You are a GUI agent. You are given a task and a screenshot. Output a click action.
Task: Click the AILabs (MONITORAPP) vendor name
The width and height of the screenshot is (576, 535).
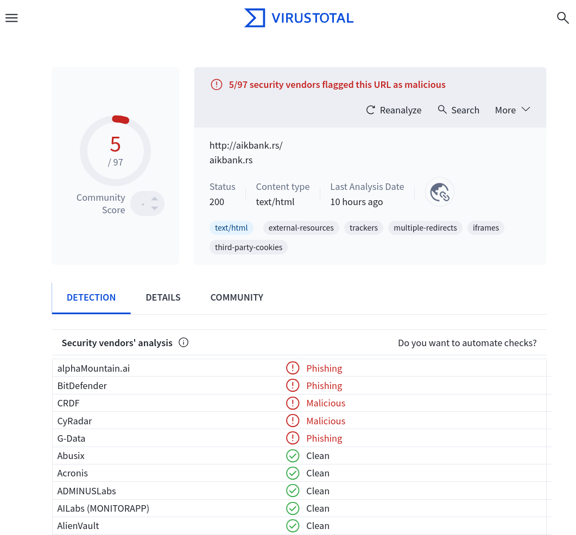(x=103, y=508)
